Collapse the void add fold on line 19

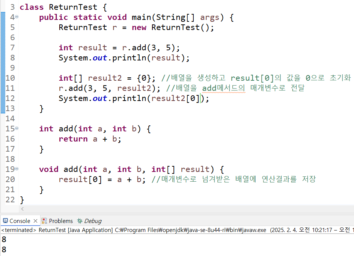(17, 169)
